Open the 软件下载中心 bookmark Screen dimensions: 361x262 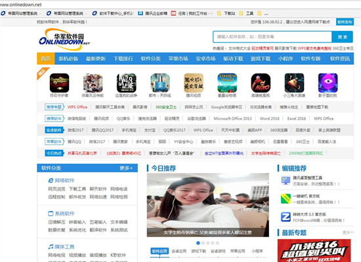click(x=113, y=14)
